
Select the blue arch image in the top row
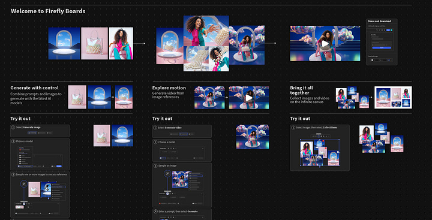(64, 43)
